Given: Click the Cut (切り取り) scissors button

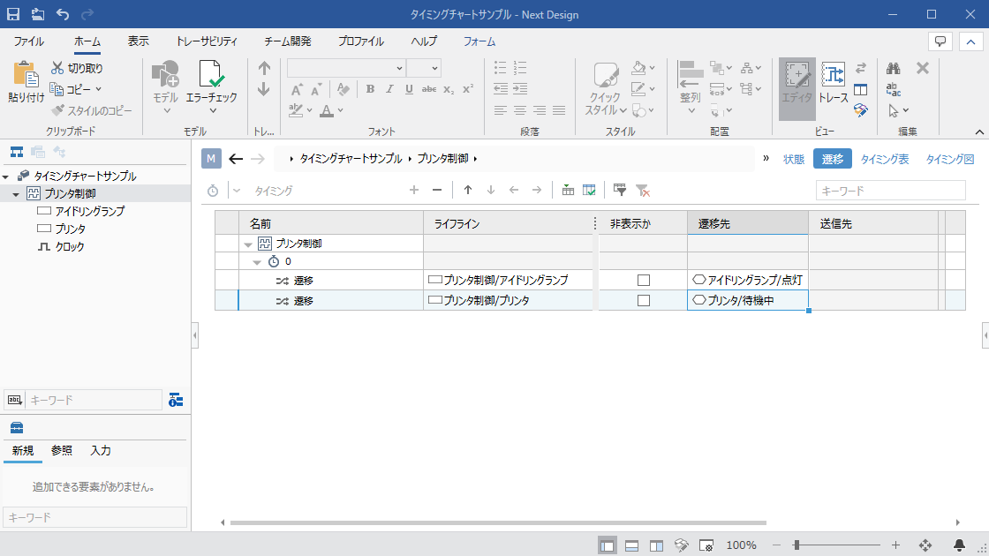Looking at the screenshot, I should (77, 68).
